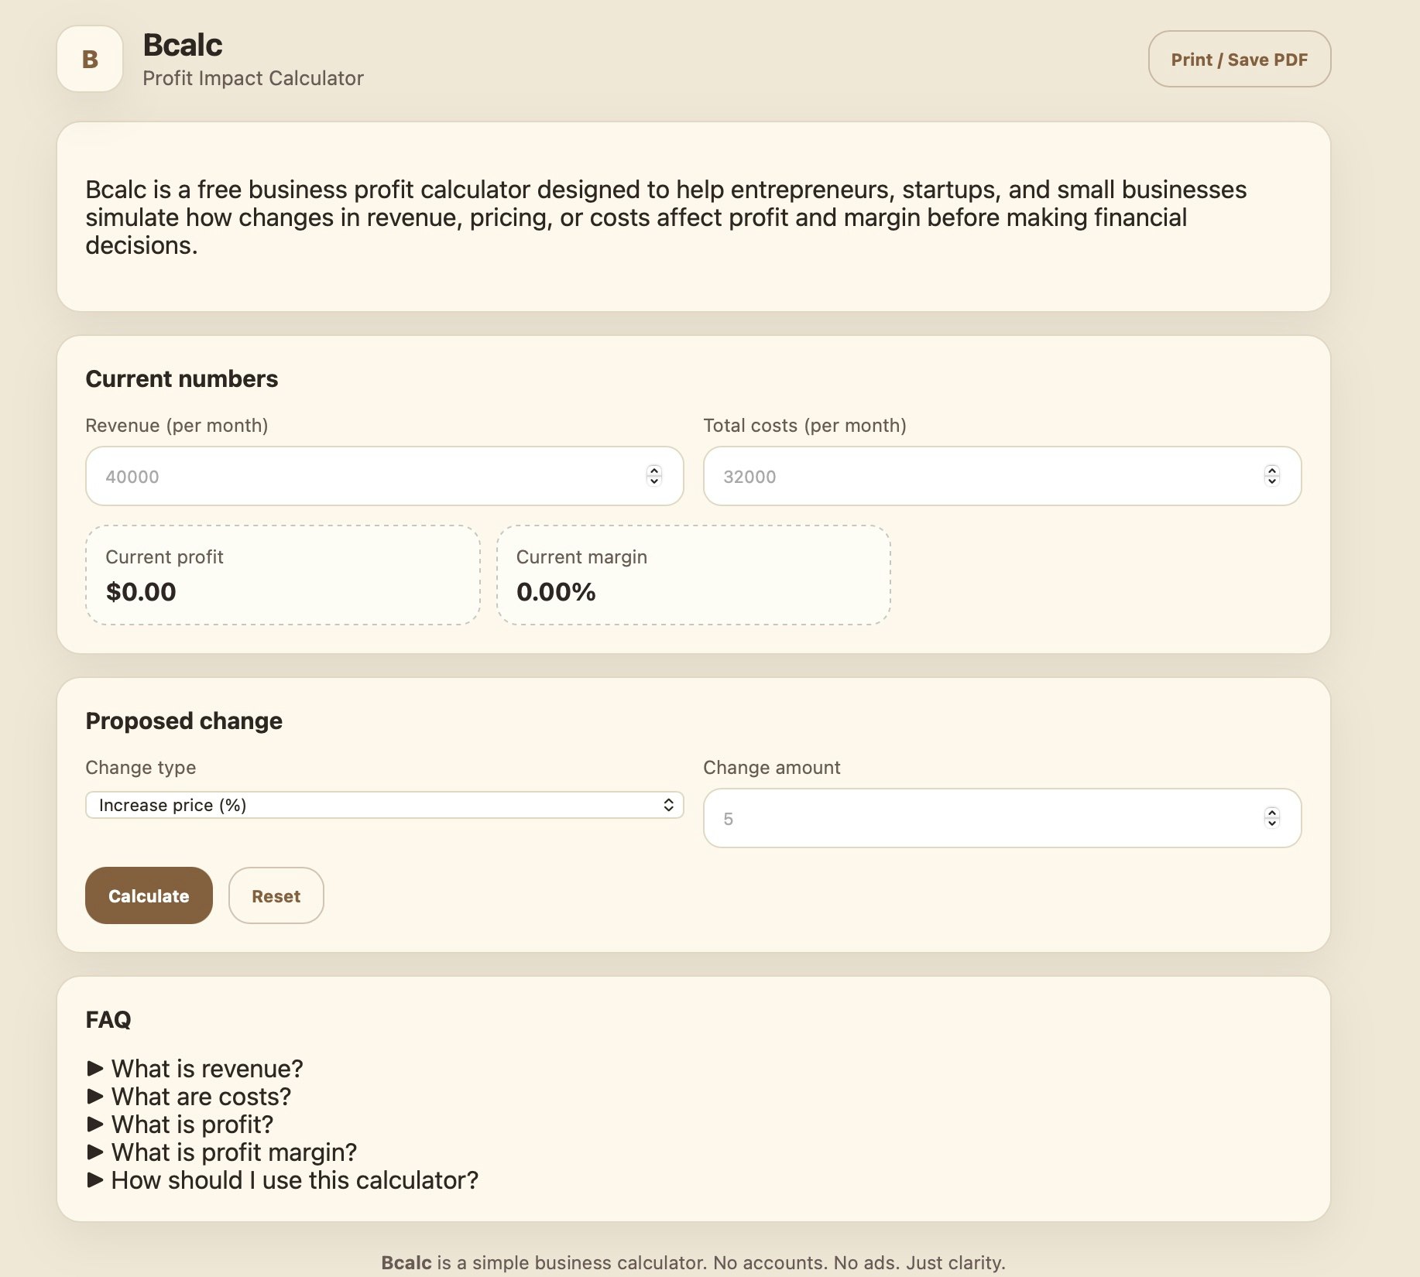Click the Reset button
Viewport: 1420px width, 1277px height.
click(x=276, y=895)
